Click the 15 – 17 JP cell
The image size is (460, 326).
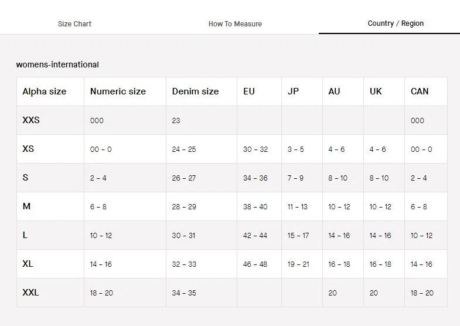point(298,236)
